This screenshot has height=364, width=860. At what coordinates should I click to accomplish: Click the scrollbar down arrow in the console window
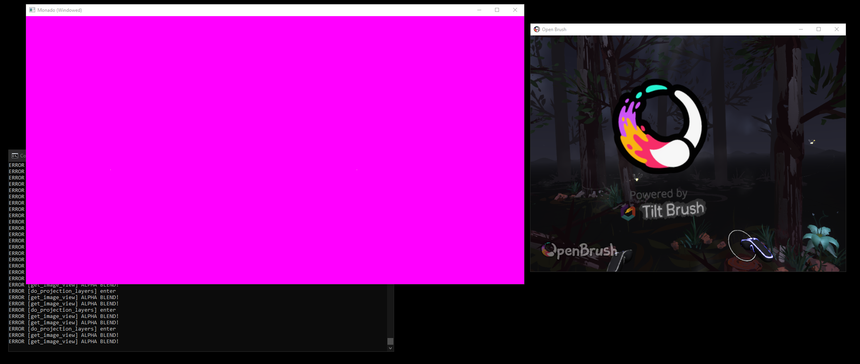[391, 348]
